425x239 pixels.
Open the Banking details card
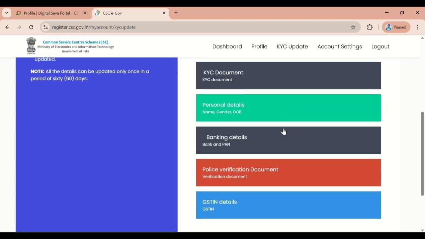289,140
